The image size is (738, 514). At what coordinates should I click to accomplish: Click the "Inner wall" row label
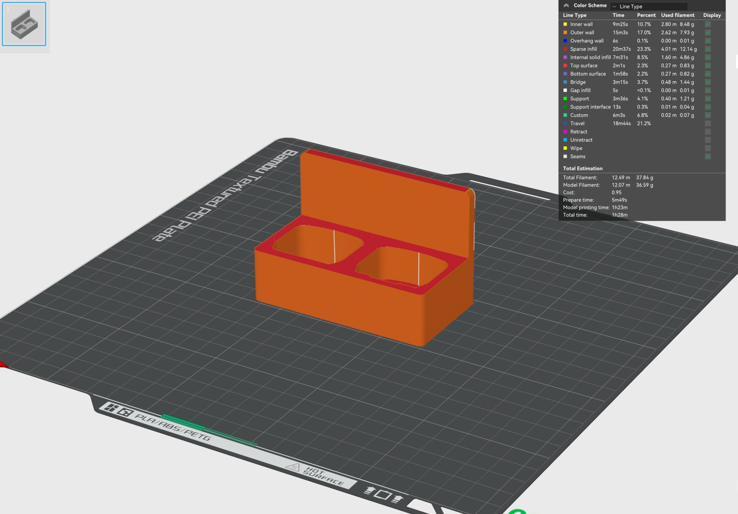tap(581, 24)
